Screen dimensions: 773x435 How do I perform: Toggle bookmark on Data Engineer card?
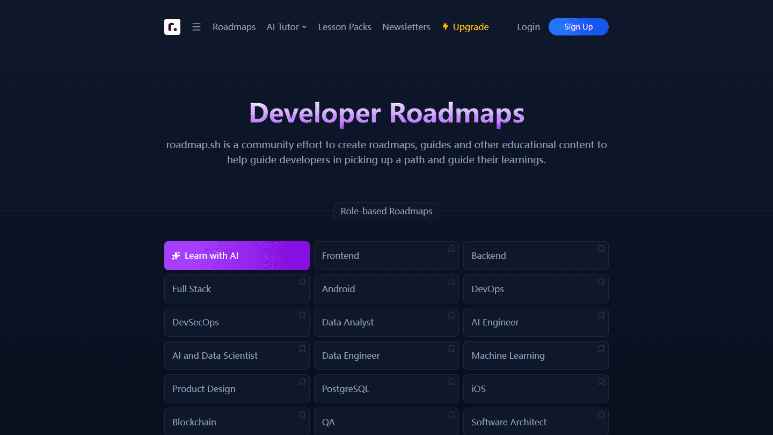coord(451,349)
